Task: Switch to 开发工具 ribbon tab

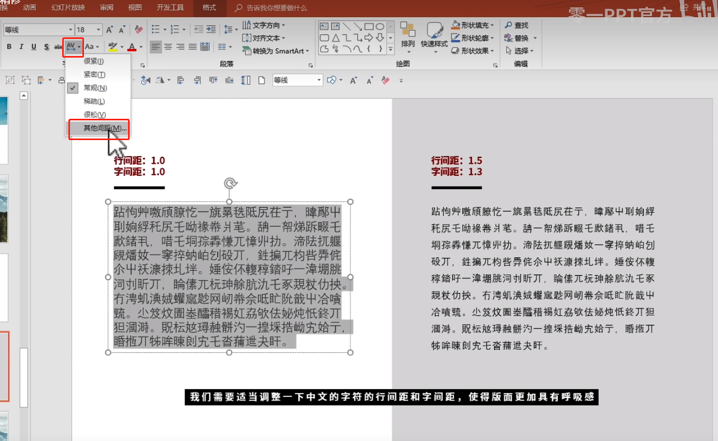Action: [170, 8]
